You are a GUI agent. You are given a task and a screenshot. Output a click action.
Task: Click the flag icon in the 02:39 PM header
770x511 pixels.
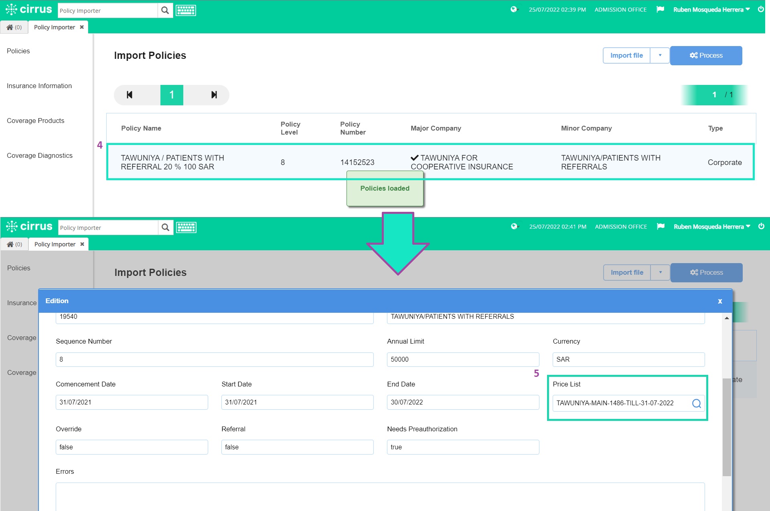(x=660, y=10)
